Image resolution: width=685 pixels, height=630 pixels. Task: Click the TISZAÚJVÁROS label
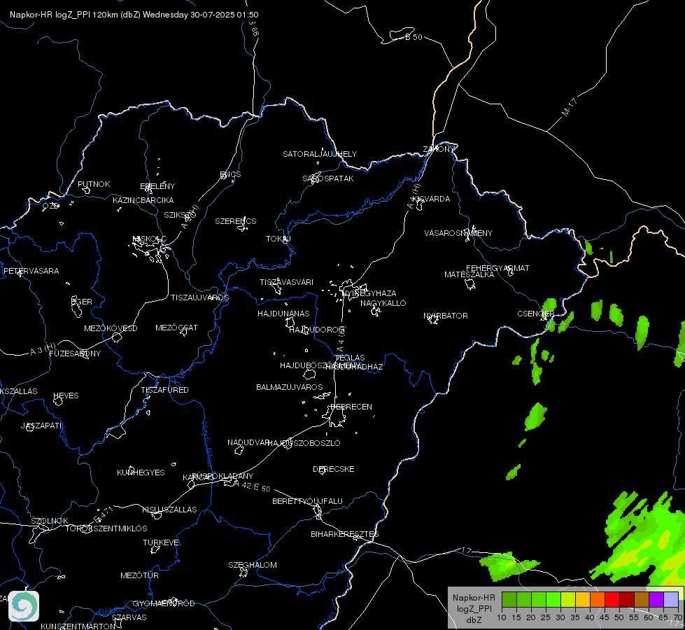pos(199,297)
